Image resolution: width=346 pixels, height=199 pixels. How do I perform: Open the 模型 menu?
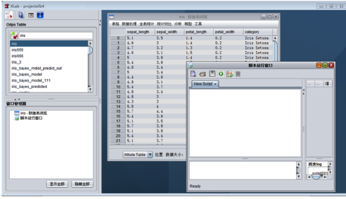188,24
